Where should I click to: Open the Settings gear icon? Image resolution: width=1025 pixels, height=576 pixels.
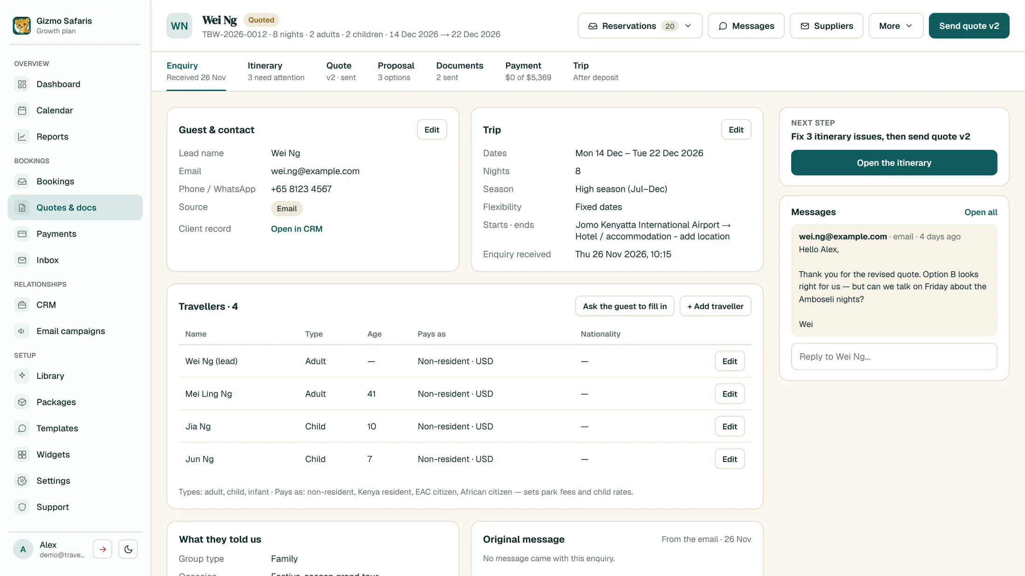(22, 481)
